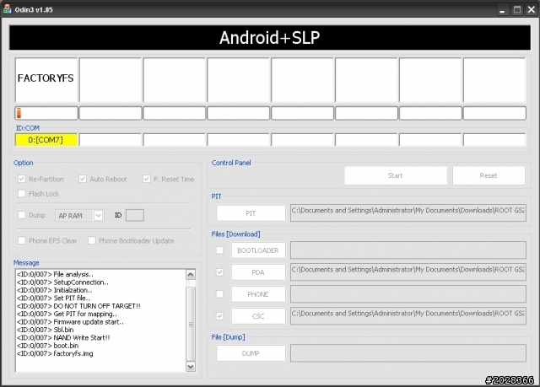Select 'DO NOT TURN OFF TARGET!!' log line

pyautogui.click(x=78, y=306)
